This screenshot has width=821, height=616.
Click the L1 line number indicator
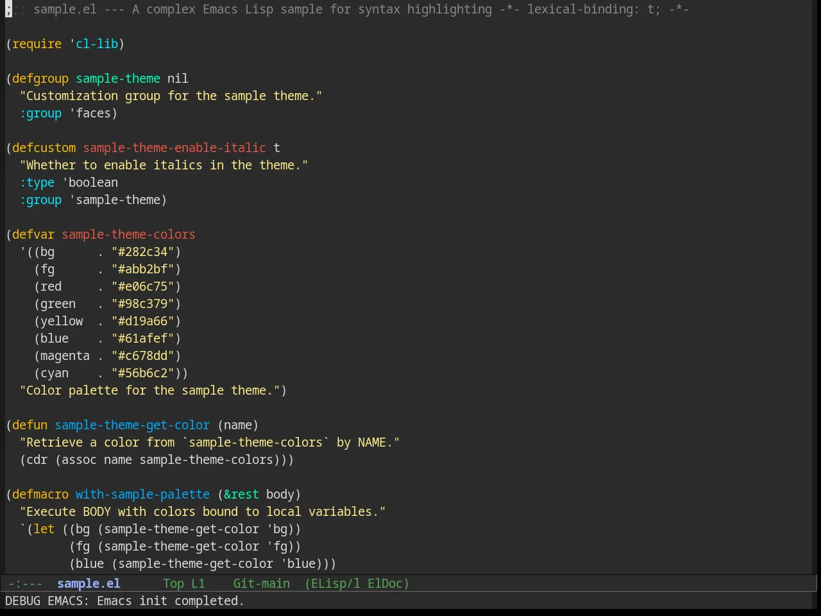pos(198,583)
